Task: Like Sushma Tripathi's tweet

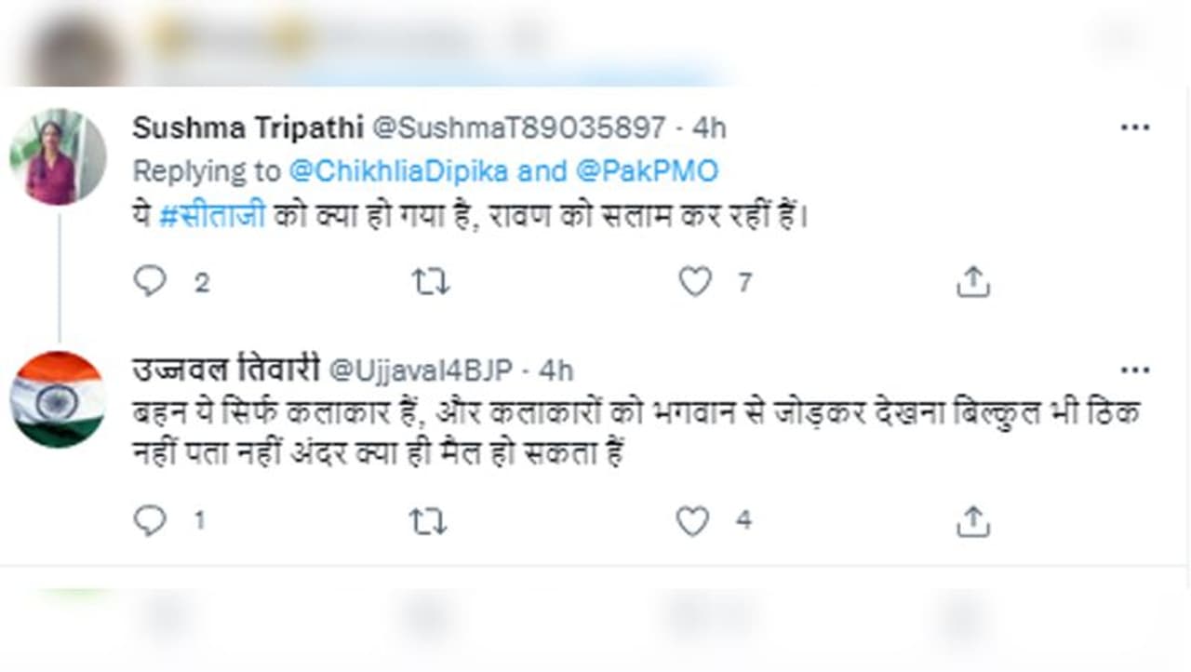Action: (695, 281)
